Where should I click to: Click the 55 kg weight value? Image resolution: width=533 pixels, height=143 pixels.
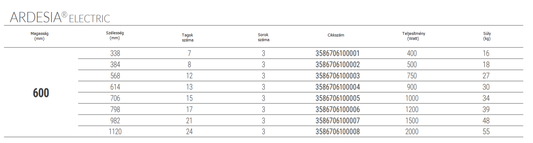(x=486, y=131)
